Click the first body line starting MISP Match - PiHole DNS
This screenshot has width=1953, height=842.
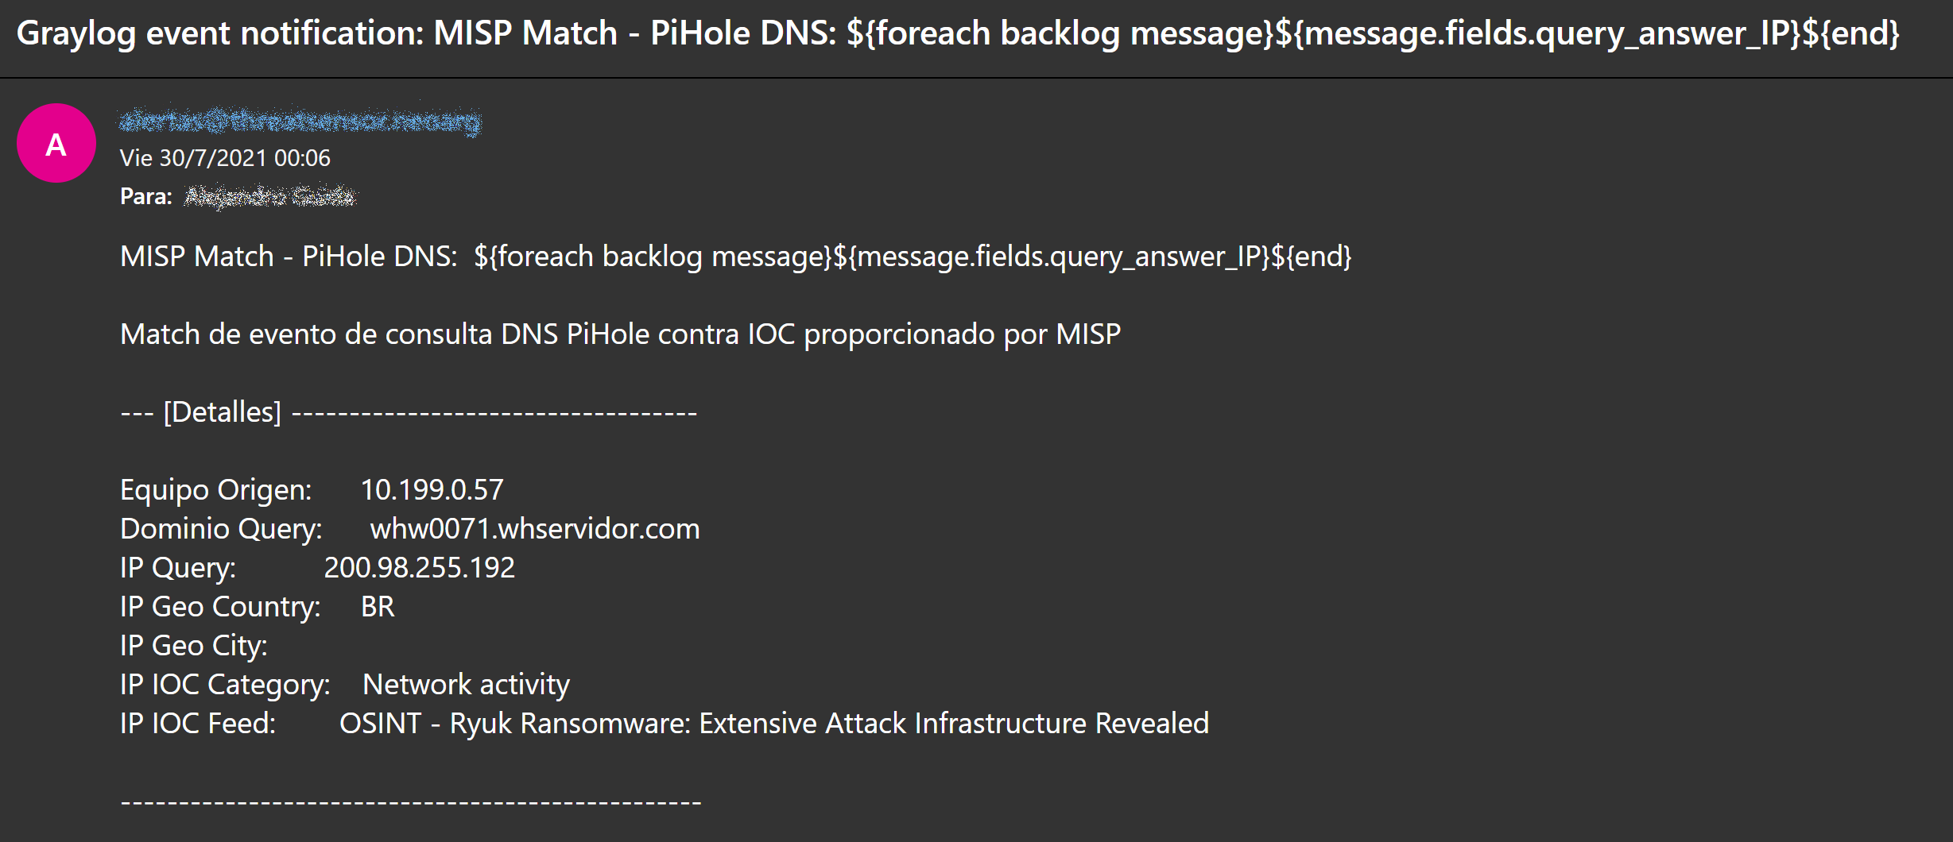click(x=735, y=257)
